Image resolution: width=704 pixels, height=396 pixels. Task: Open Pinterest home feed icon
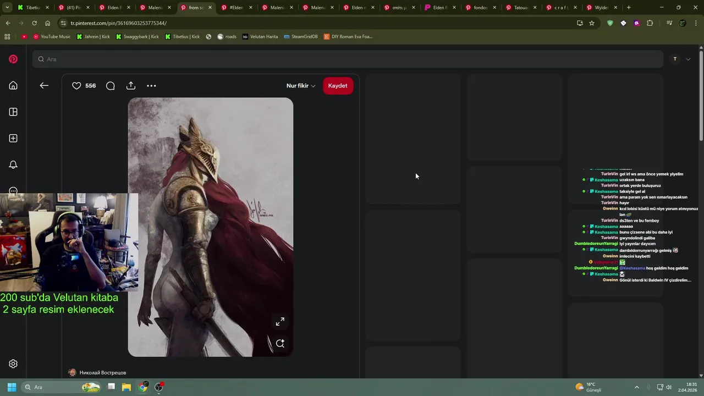click(x=13, y=85)
